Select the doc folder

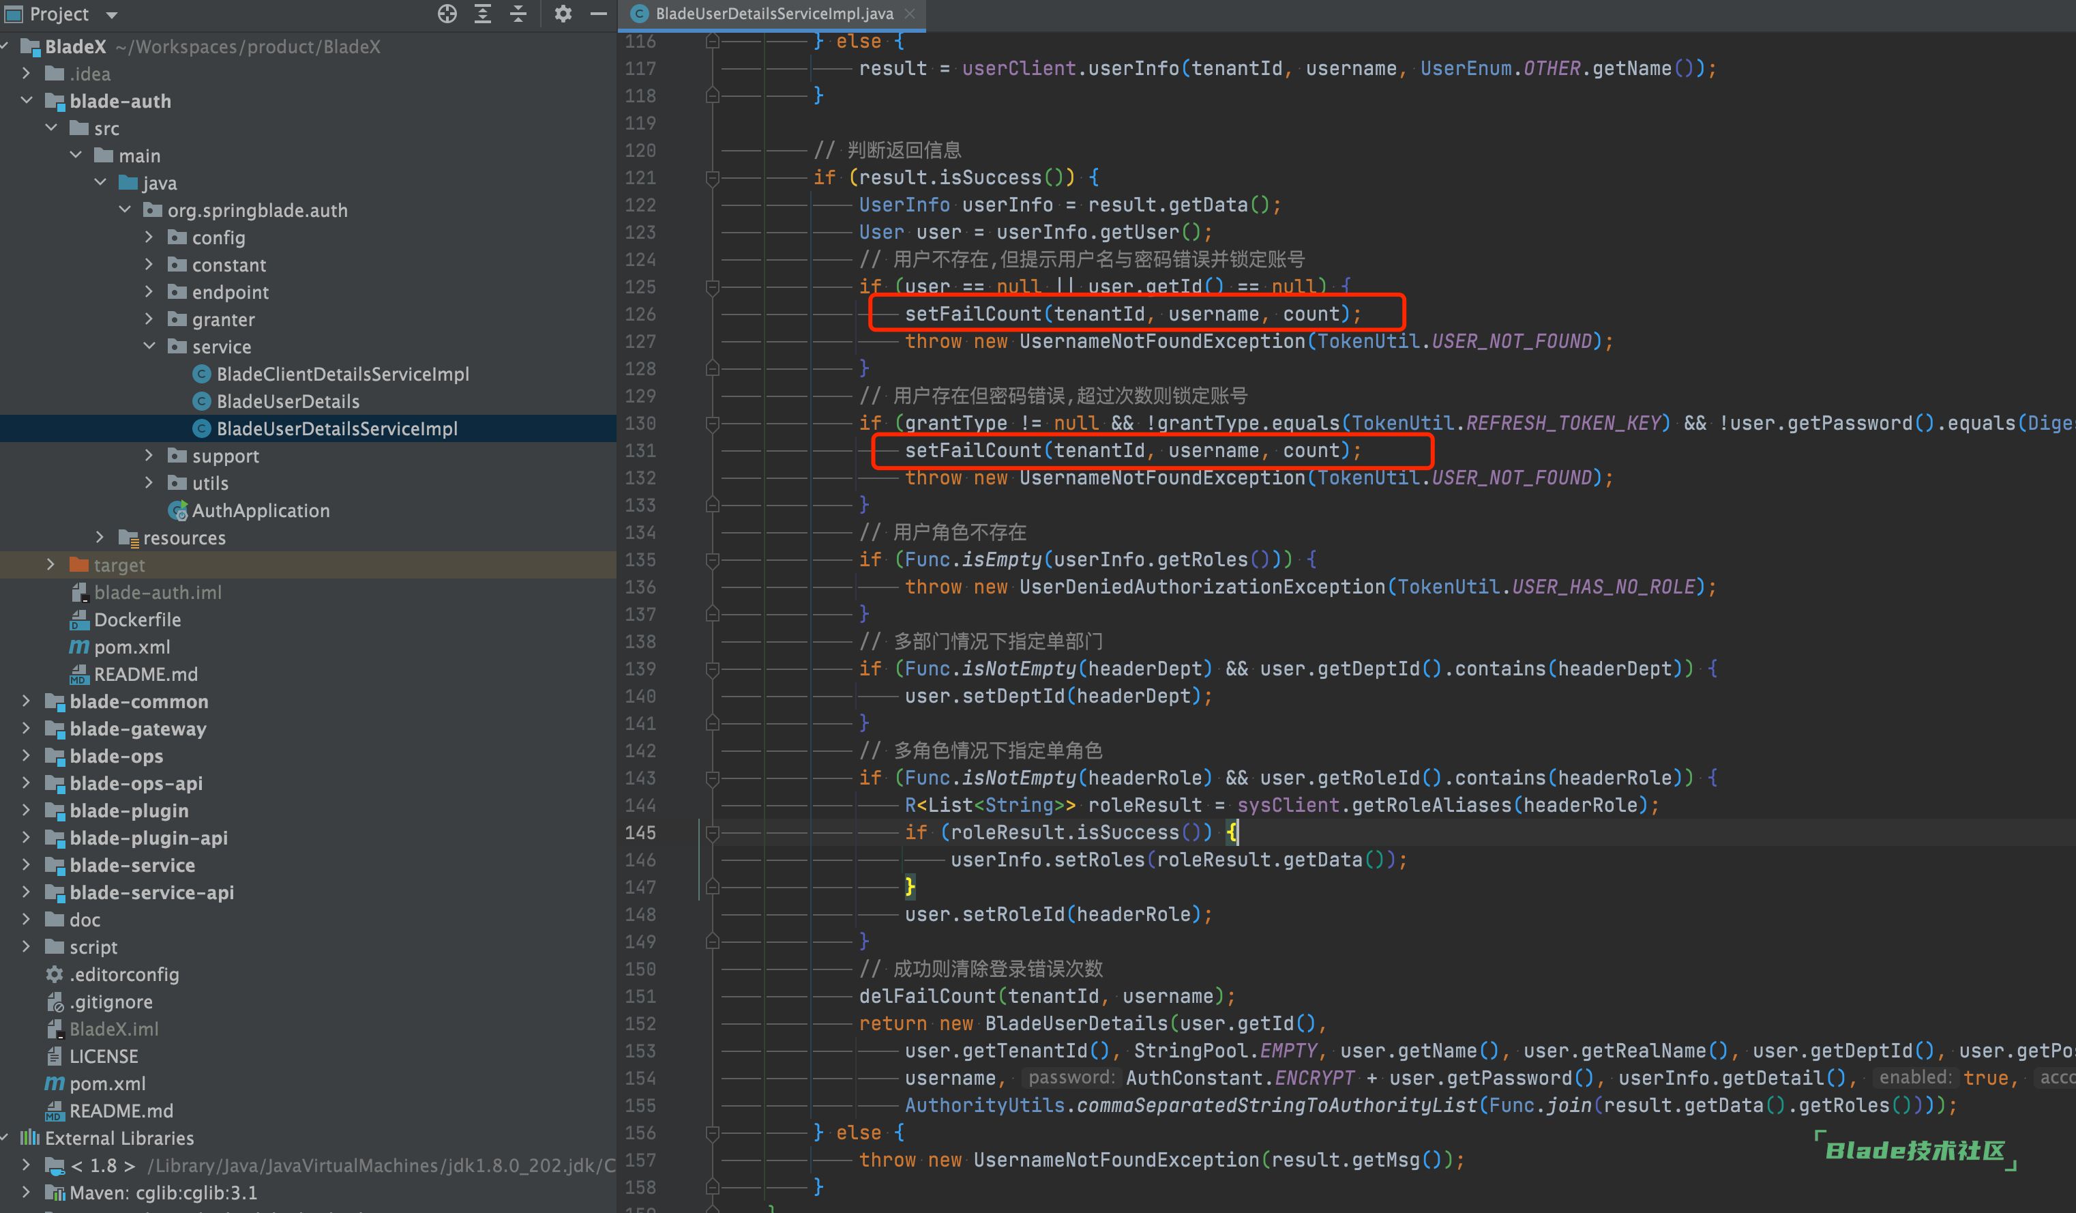pyautogui.click(x=84, y=920)
